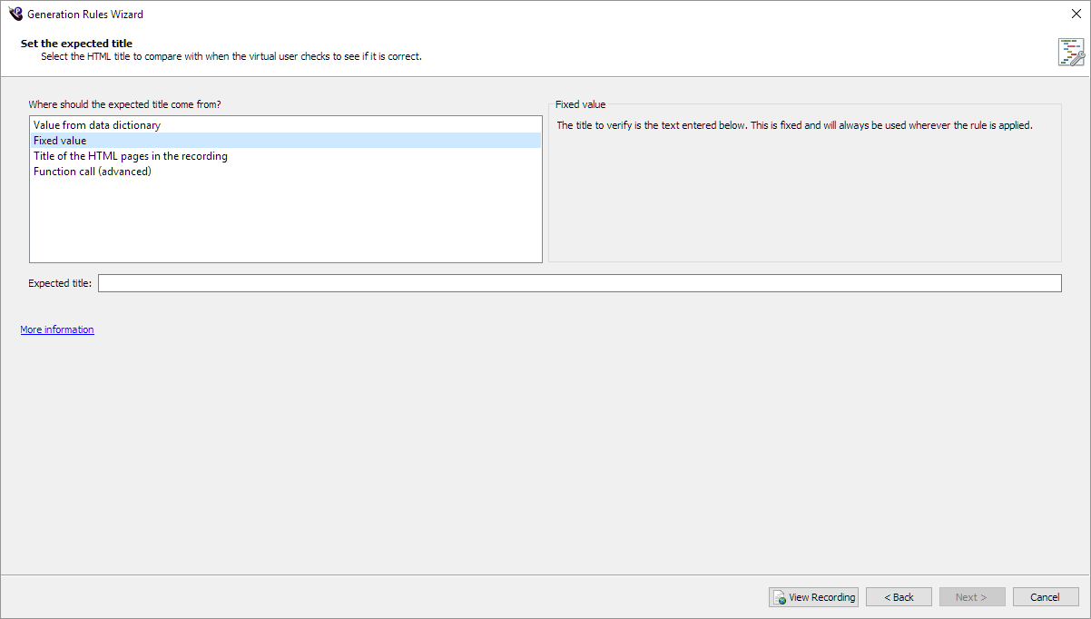The width and height of the screenshot is (1091, 619).
Task: Close the Generation Rules Wizard window
Action: click(x=1076, y=14)
